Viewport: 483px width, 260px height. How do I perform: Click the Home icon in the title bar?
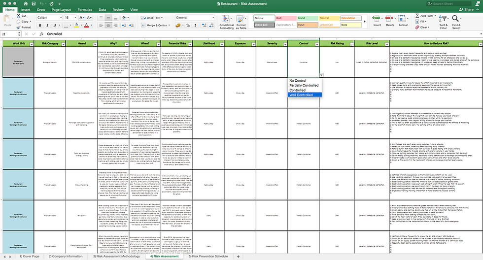26,3
